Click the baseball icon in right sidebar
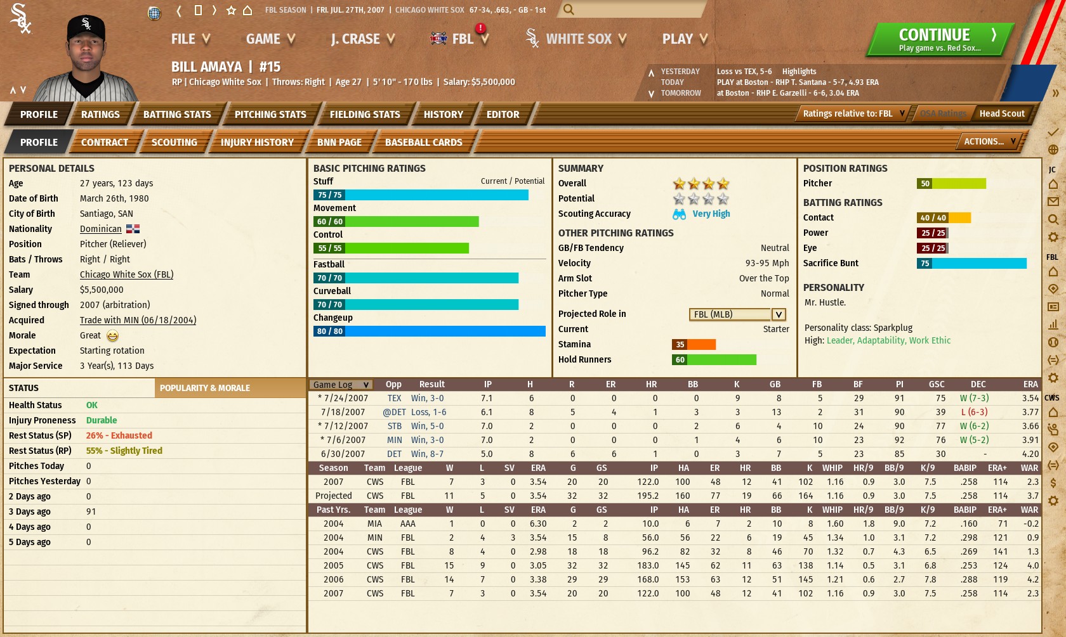This screenshot has height=637, width=1066. 1053,342
